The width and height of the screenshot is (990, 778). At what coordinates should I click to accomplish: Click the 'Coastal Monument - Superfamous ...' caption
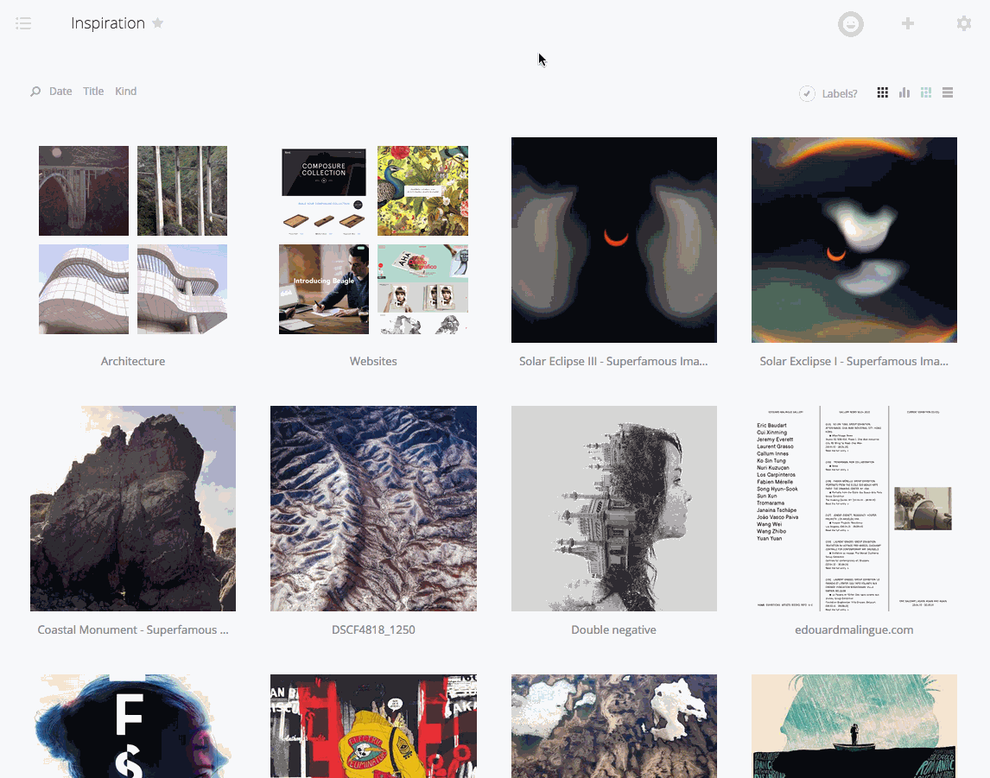pos(133,630)
